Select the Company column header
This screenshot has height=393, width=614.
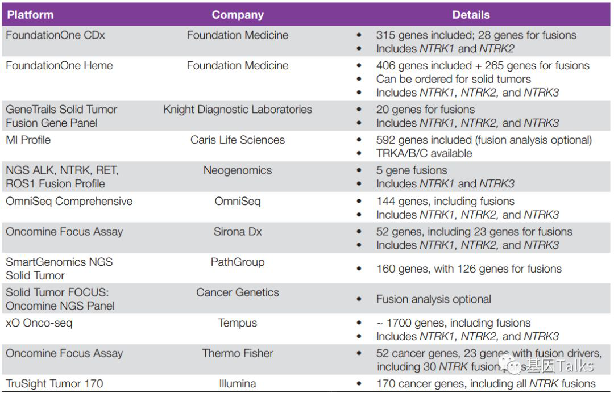coord(238,15)
